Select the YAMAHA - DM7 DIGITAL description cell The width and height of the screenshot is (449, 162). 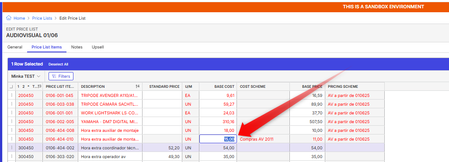coord(110,121)
